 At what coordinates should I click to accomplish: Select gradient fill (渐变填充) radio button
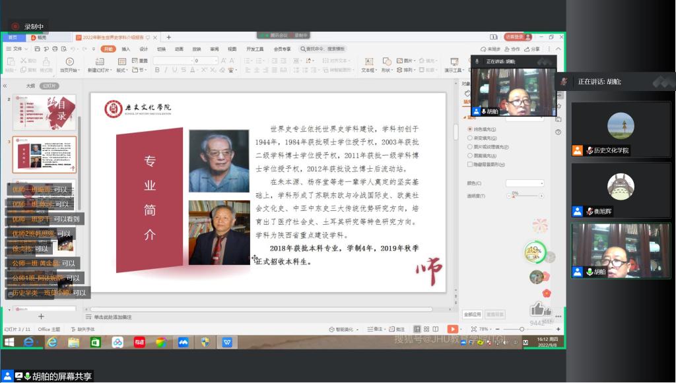[469, 138]
